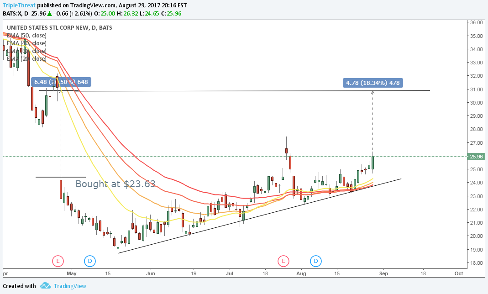Click the 'Bought at $23.63' annotation text
Screen dimensions: 488x294
pyautogui.click(x=115, y=184)
